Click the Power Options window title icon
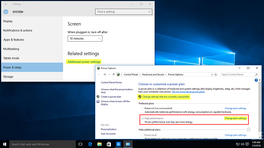This screenshot has height=148, width=264. tap(98, 68)
